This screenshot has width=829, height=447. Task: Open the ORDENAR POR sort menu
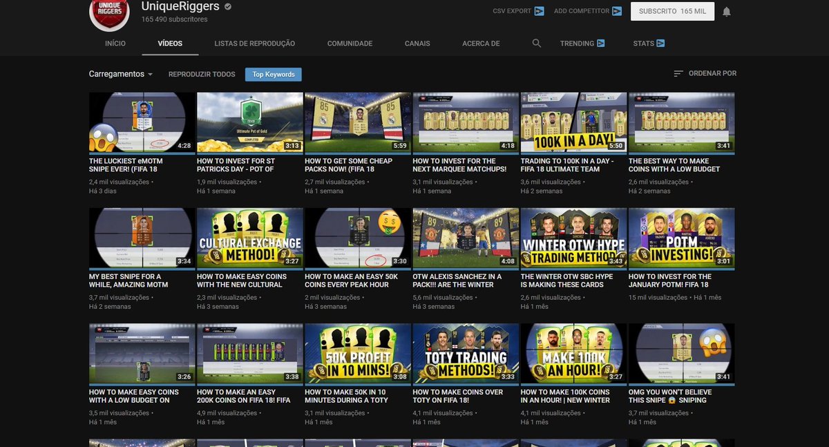705,73
